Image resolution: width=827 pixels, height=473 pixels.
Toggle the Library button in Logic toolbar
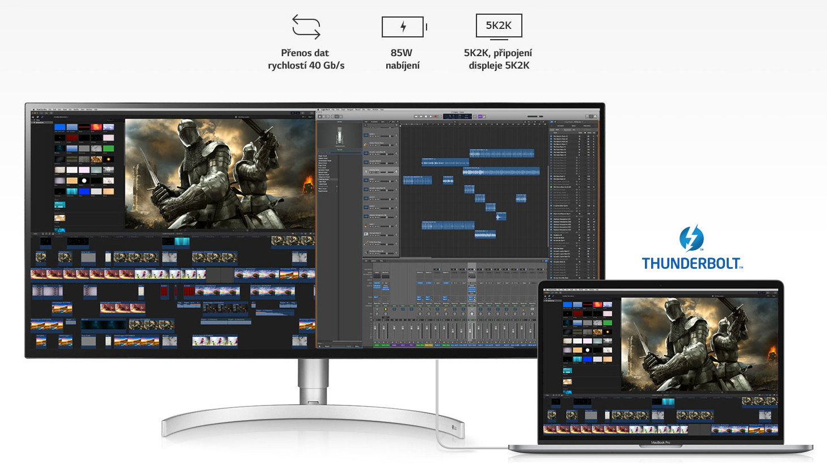coord(320,116)
